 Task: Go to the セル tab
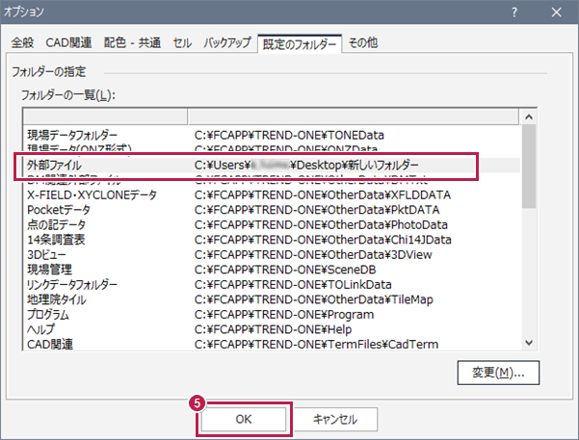182,43
